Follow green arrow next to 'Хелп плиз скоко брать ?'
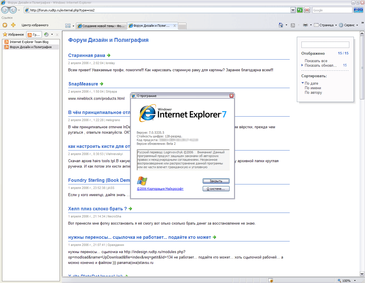 click(x=130, y=209)
